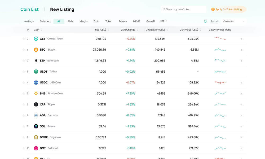
Task: Select the Margin filter tab
Action: pos(83,21)
